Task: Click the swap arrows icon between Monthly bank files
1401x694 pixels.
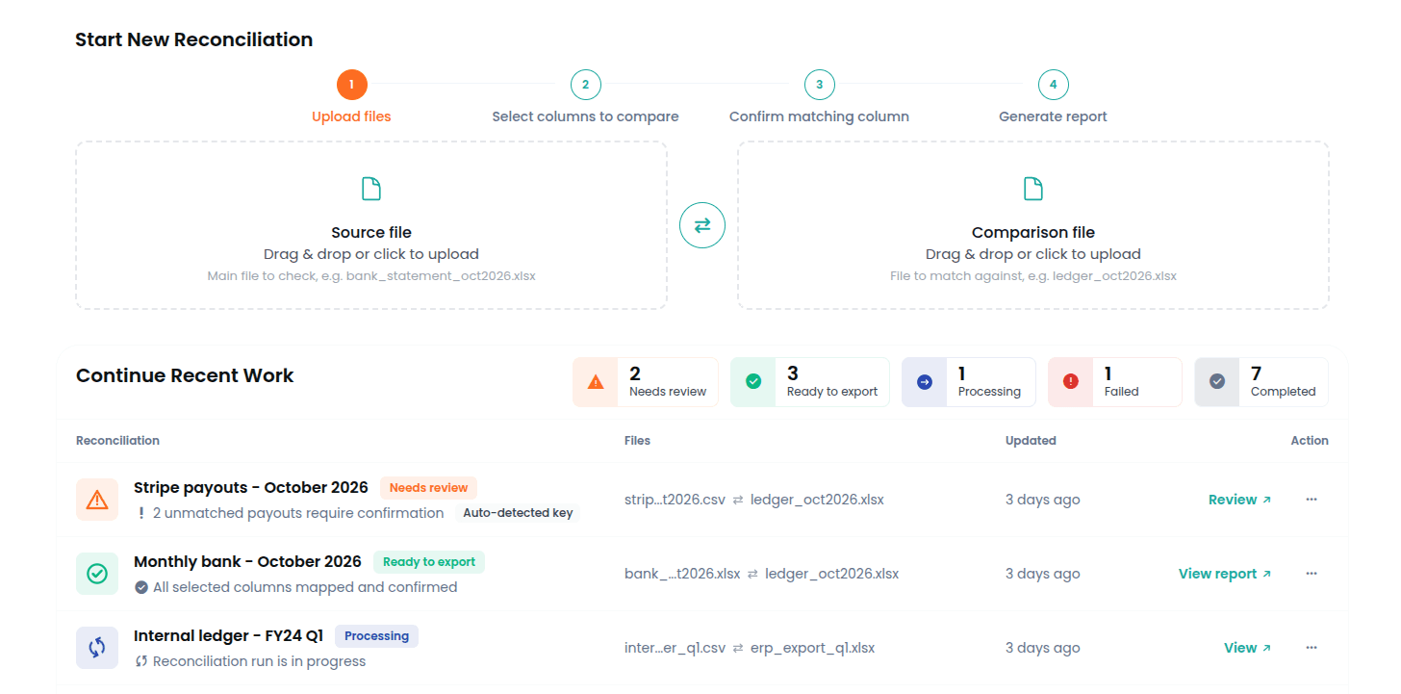Action: click(x=753, y=575)
